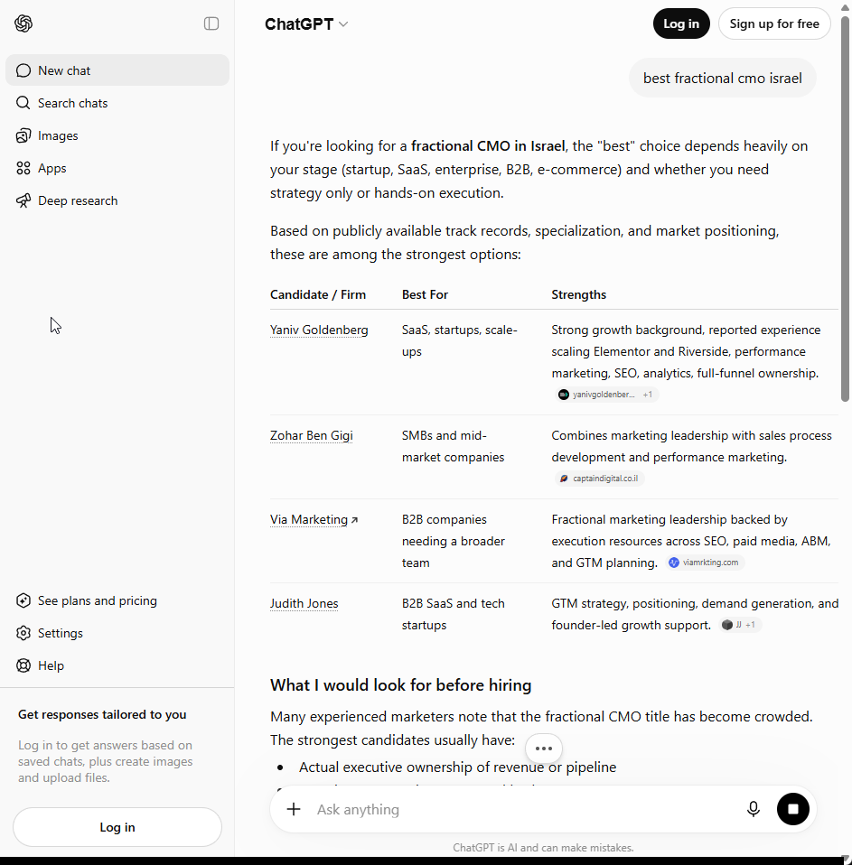Open the Via Marketing external link
The image size is (852, 865).
(314, 520)
